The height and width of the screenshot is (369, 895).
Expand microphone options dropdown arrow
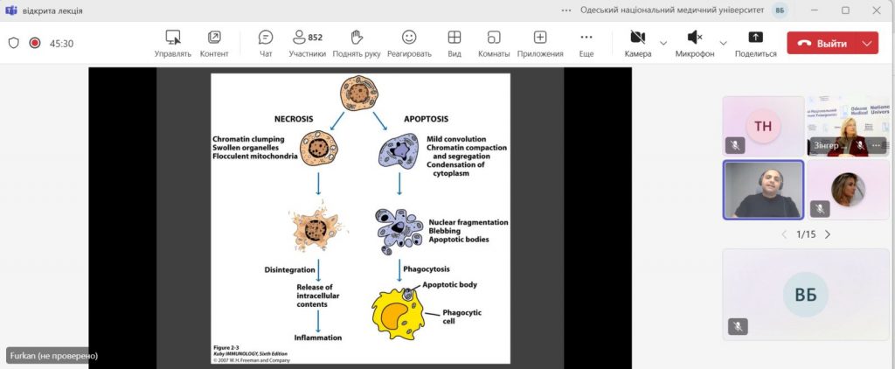723,43
